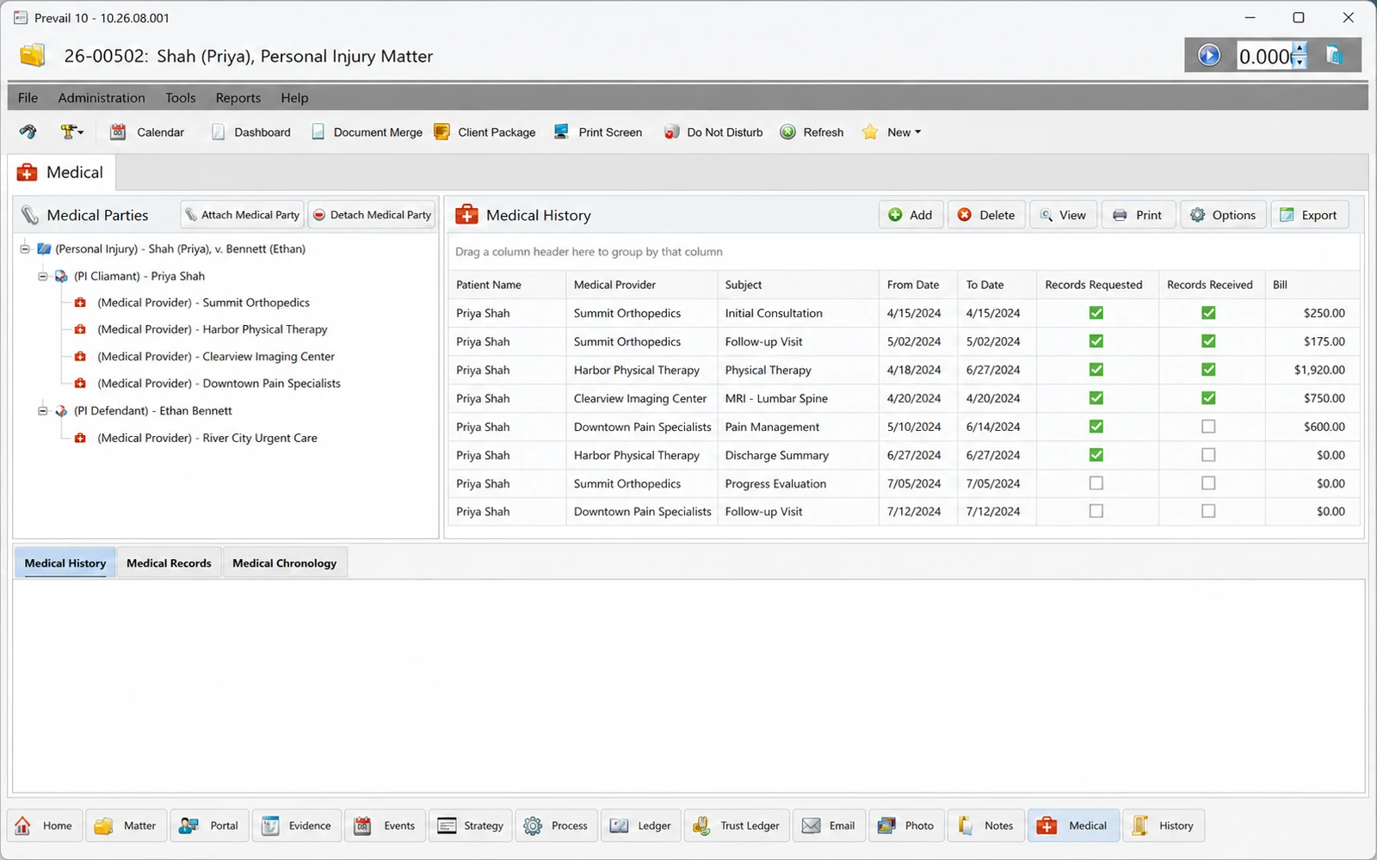Uncheck Records Requested for Physical Therapy row
The height and width of the screenshot is (860, 1377).
coord(1096,370)
